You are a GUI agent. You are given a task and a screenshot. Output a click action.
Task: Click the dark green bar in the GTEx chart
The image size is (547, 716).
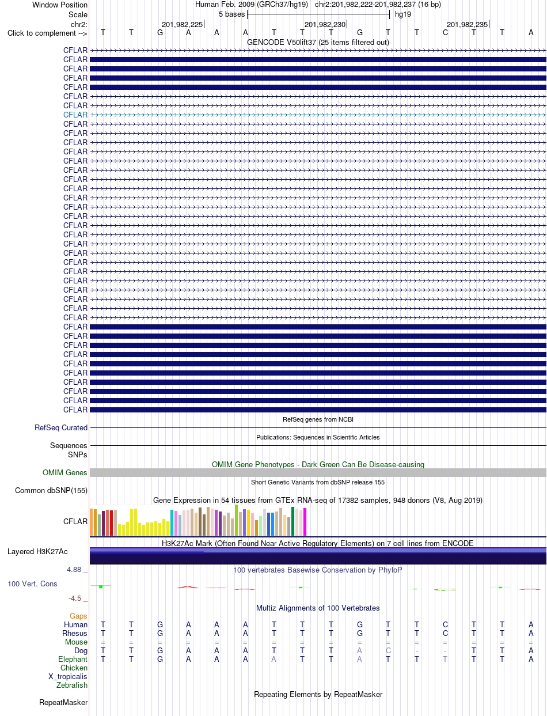click(293, 521)
